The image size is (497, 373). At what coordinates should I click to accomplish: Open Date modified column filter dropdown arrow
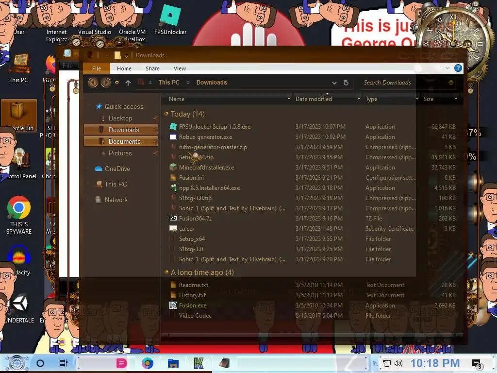tap(359, 99)
